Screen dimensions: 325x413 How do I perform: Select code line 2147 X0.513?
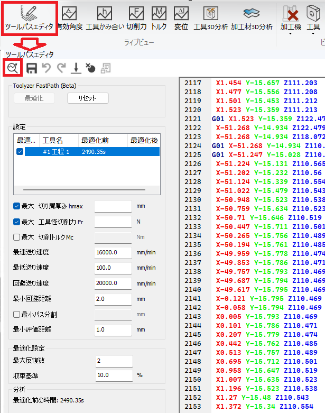click(x=266, y=352)
